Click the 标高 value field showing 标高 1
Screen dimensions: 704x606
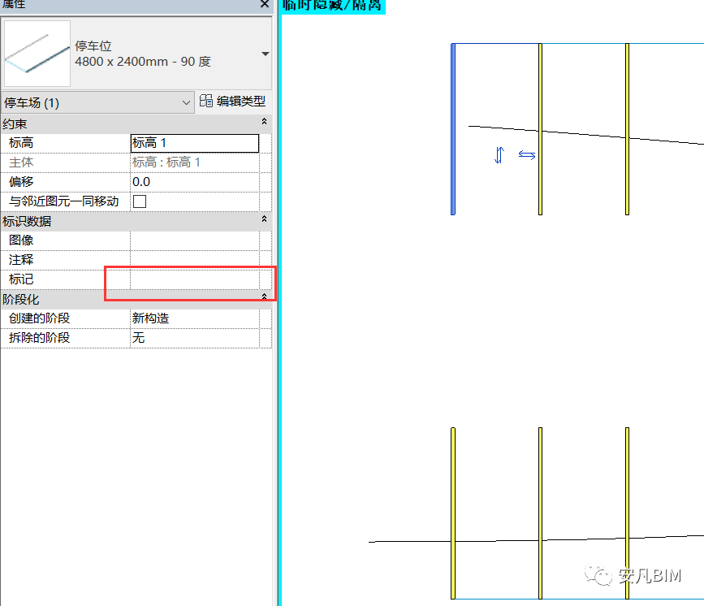(x=194, y=143)
